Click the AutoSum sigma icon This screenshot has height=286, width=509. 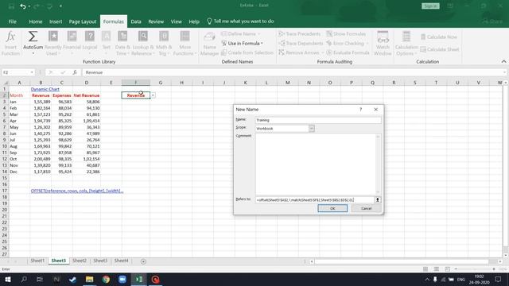(x=33, y=37)
